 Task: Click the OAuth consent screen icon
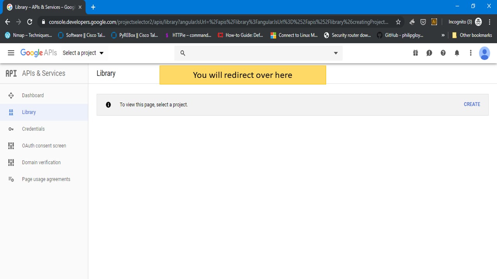pos(11,146)
